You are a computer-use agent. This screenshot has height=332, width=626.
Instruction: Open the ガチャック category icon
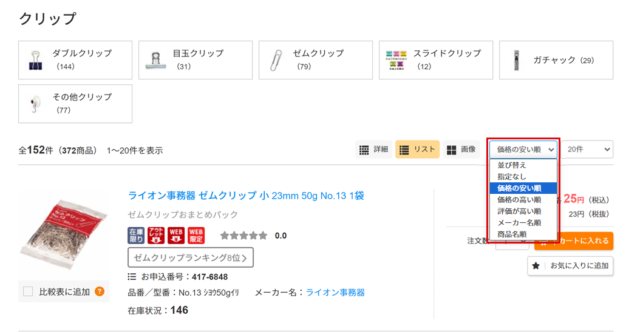517,60
